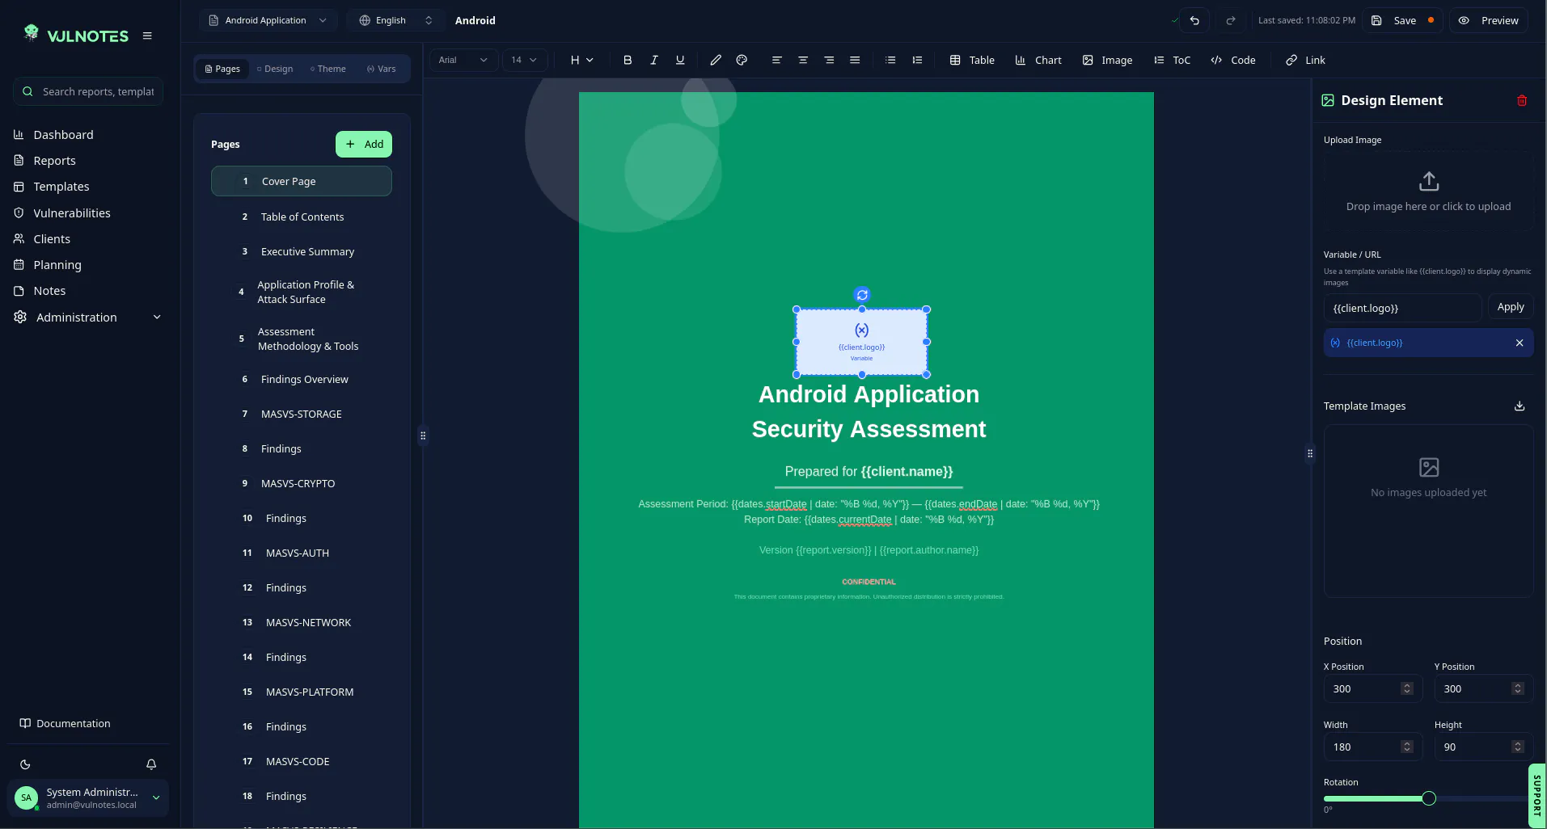Open the English language selector
The width and height of the screenshot is (1547, 829).
click(395, 20)
